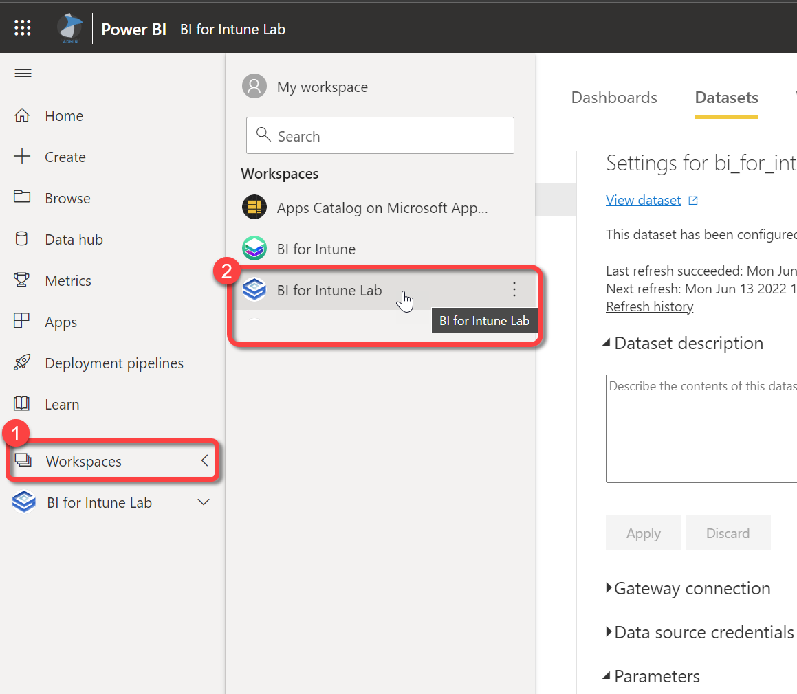Open the View dataset link
797x694 pixels.
pos(644,200)
